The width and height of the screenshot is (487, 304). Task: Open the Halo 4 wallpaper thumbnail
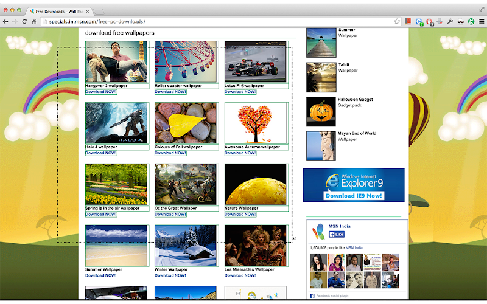[x=116, y=123]
